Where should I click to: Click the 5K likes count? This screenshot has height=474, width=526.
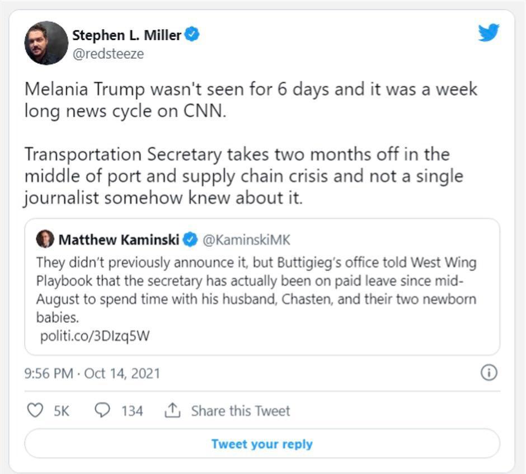62,411
